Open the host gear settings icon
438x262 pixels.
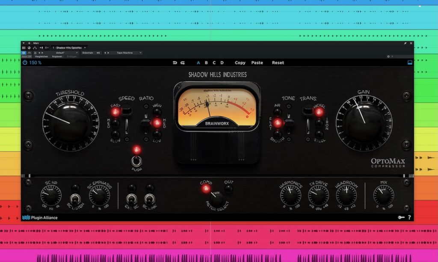tap(388, 56)
